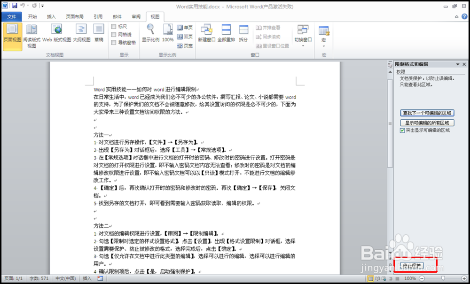Viewport: 470px width, 284px height.
Task: Enable the 标尺 ruler checkbox
Action: tap(114, 26)
